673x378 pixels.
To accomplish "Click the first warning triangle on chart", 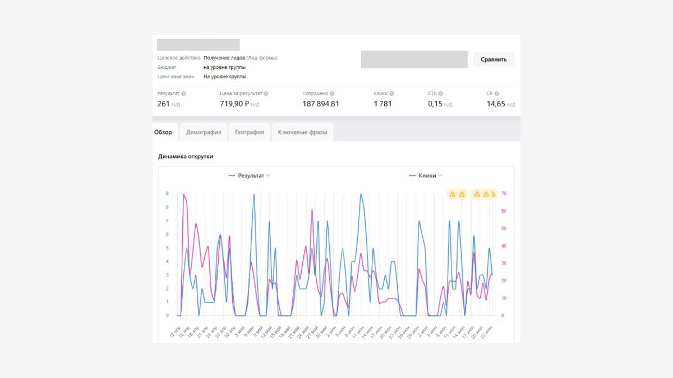I will (452, 194).
